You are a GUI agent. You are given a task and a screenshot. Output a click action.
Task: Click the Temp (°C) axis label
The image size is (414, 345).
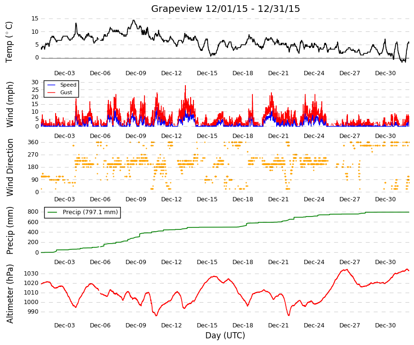(9, 42)
